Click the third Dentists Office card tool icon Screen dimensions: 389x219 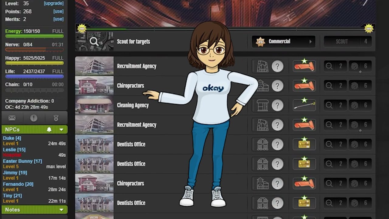pyautogui.click(x=304, y=203)
